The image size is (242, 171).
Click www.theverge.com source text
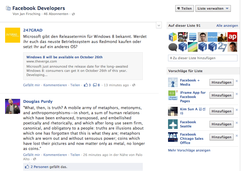tap(41, 61)
